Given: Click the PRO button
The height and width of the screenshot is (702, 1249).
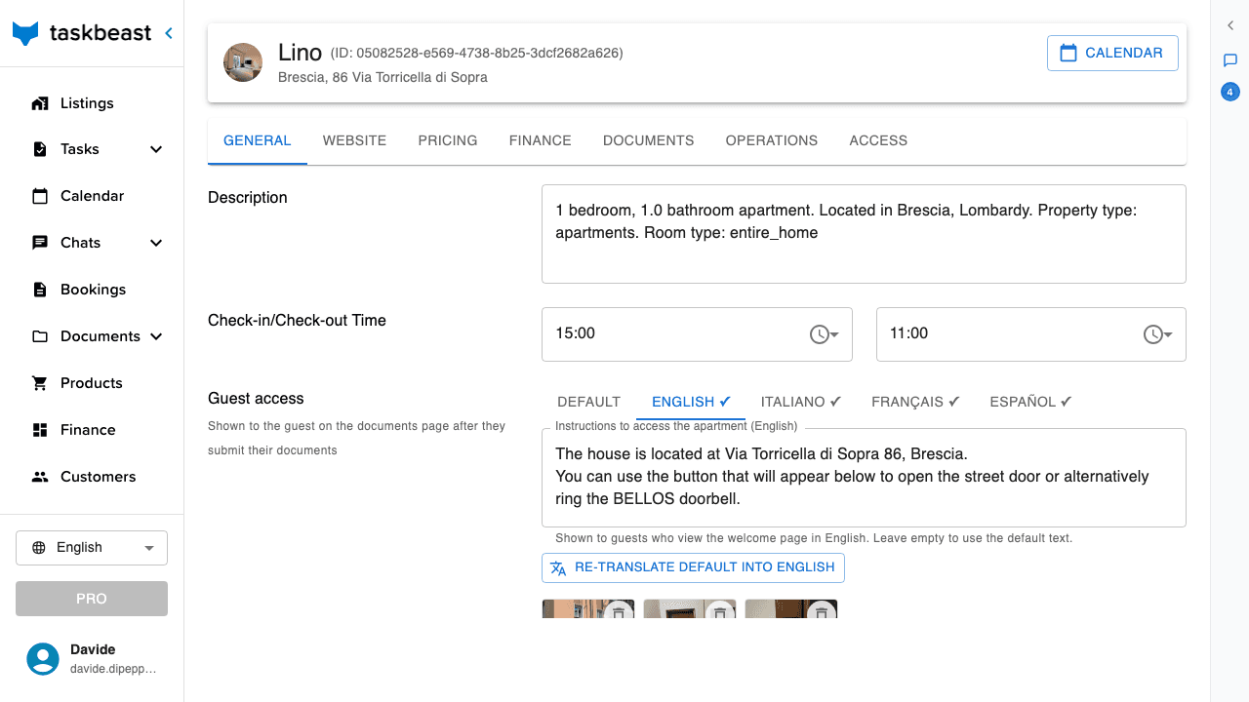Looking at the screenshot, I should pyautogui.click(x=92, y=599).
